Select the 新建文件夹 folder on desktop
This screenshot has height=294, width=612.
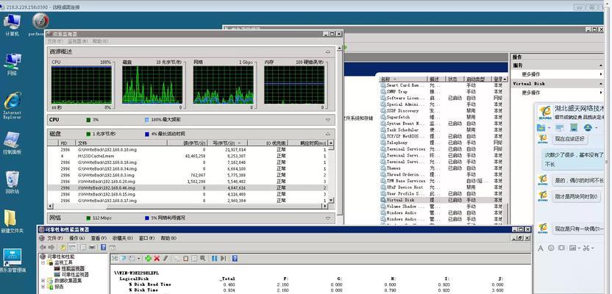[12, 221]
